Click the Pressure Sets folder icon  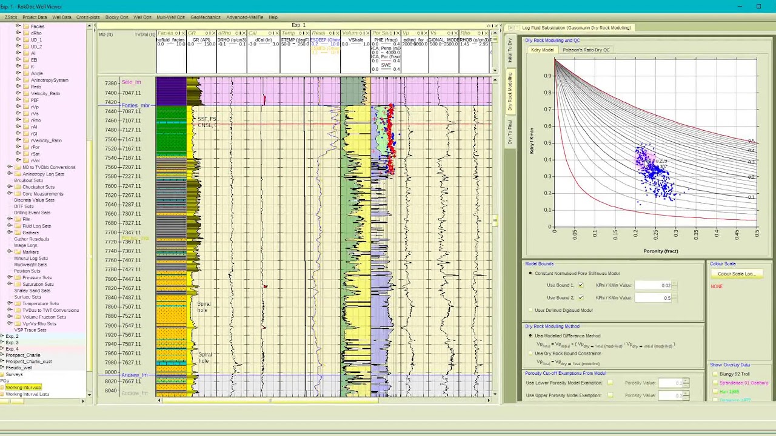[x=18, y=277]
